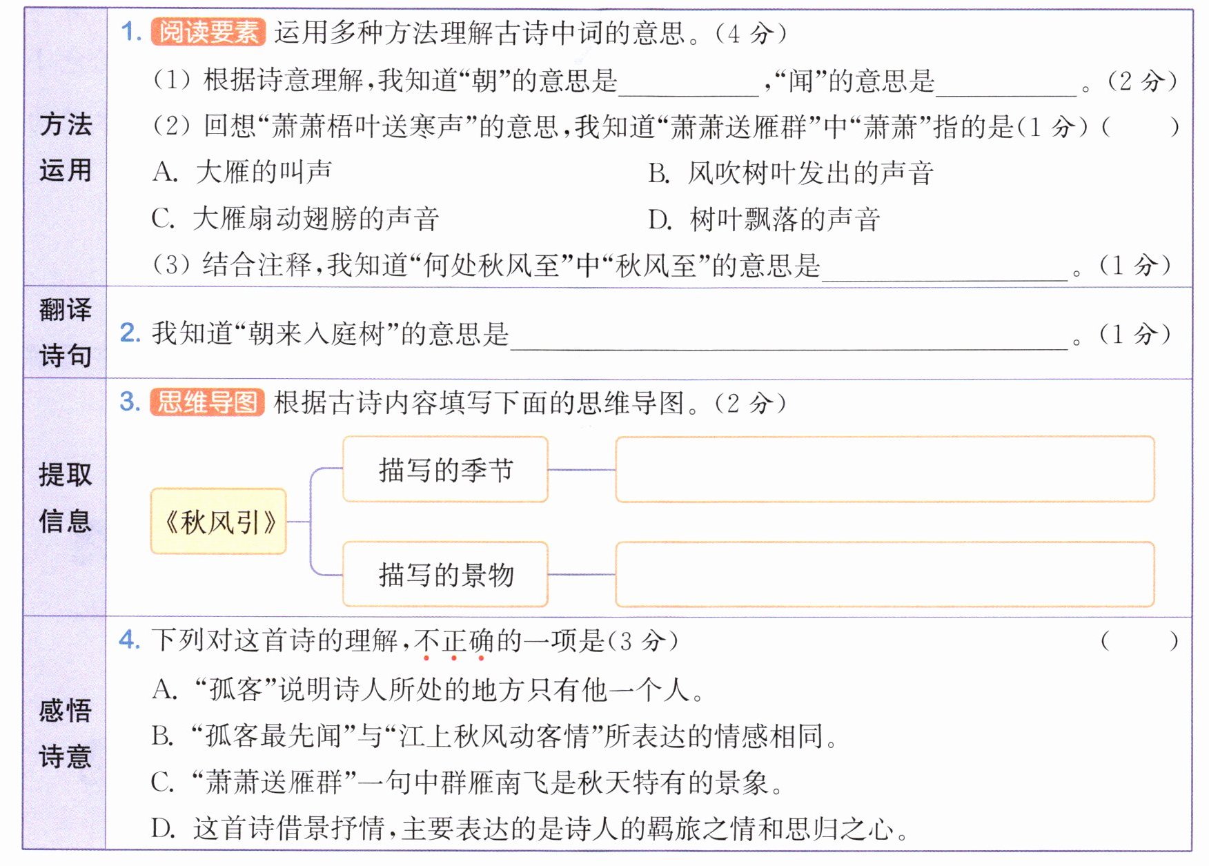Pick option C 大雁扇动翅膀的声音
The image size is (1209, 866).
coord(295,219)
